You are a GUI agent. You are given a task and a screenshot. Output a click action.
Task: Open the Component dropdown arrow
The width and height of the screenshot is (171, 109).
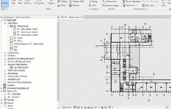click(x=39, y=5)
